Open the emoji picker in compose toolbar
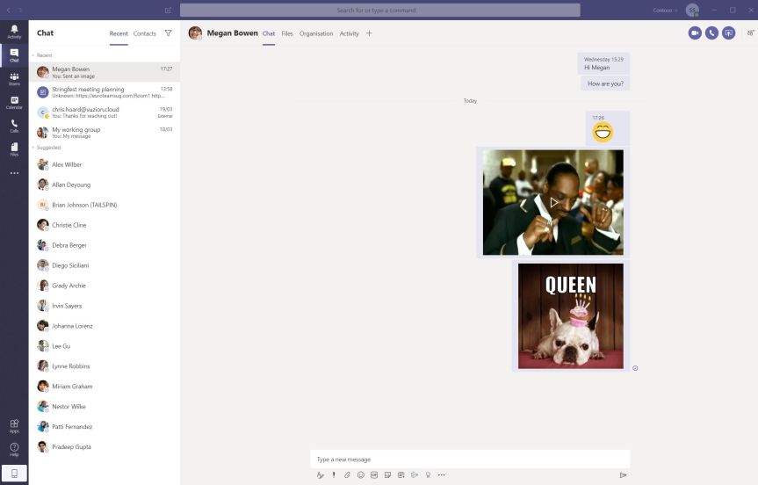This screenshot has height=485, width=758. coord(360,474)
